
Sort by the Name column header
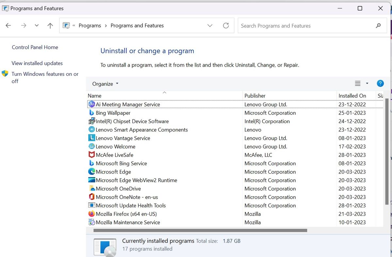point(165,96)
